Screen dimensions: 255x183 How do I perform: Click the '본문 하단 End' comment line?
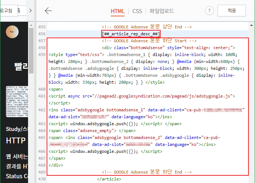[x=147, y=172]
